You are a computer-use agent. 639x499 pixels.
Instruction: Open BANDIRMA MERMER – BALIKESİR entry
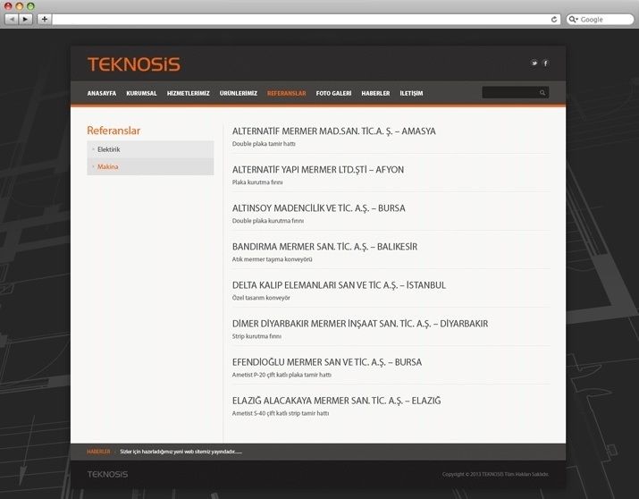[324, 247]
